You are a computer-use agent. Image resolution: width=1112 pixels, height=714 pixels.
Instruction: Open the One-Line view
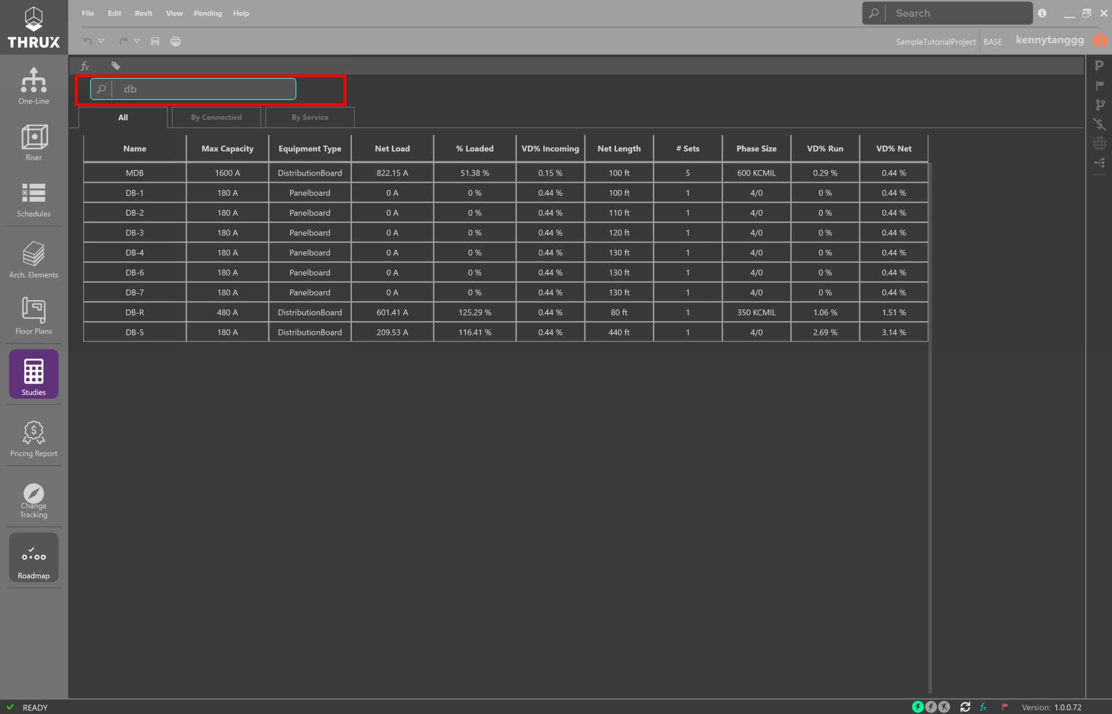click(33, 86)
